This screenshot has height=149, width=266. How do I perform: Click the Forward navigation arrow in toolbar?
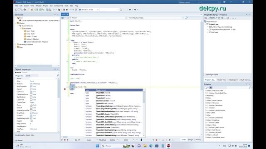coord(135,10)
